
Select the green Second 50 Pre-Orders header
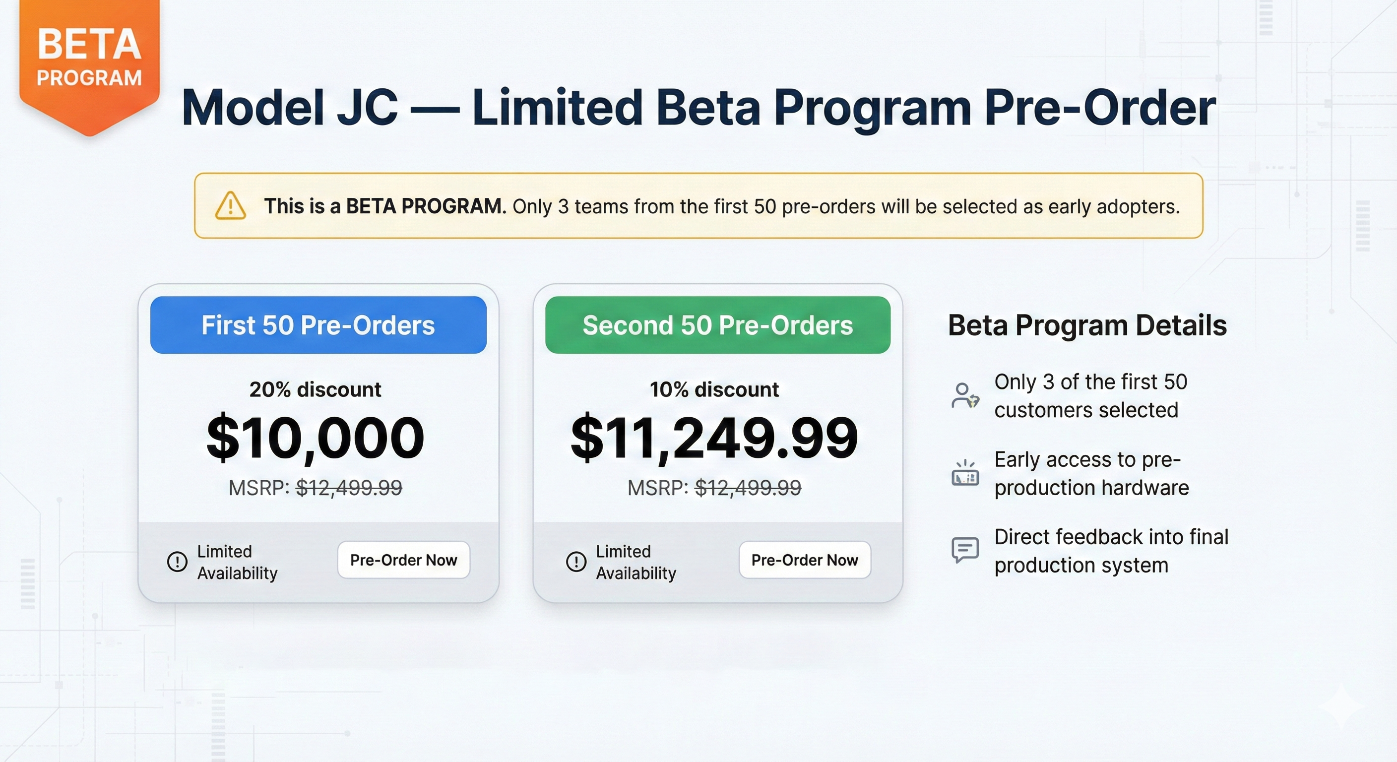(717, 325)
